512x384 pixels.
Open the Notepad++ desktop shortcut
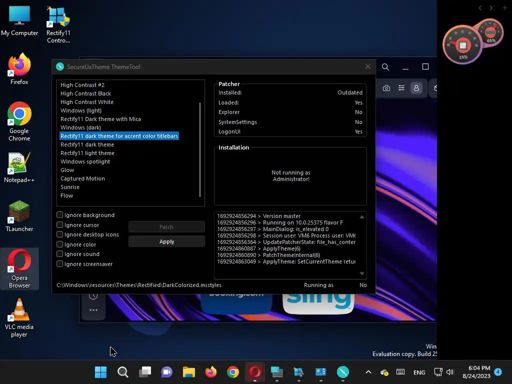coord(19,167)
